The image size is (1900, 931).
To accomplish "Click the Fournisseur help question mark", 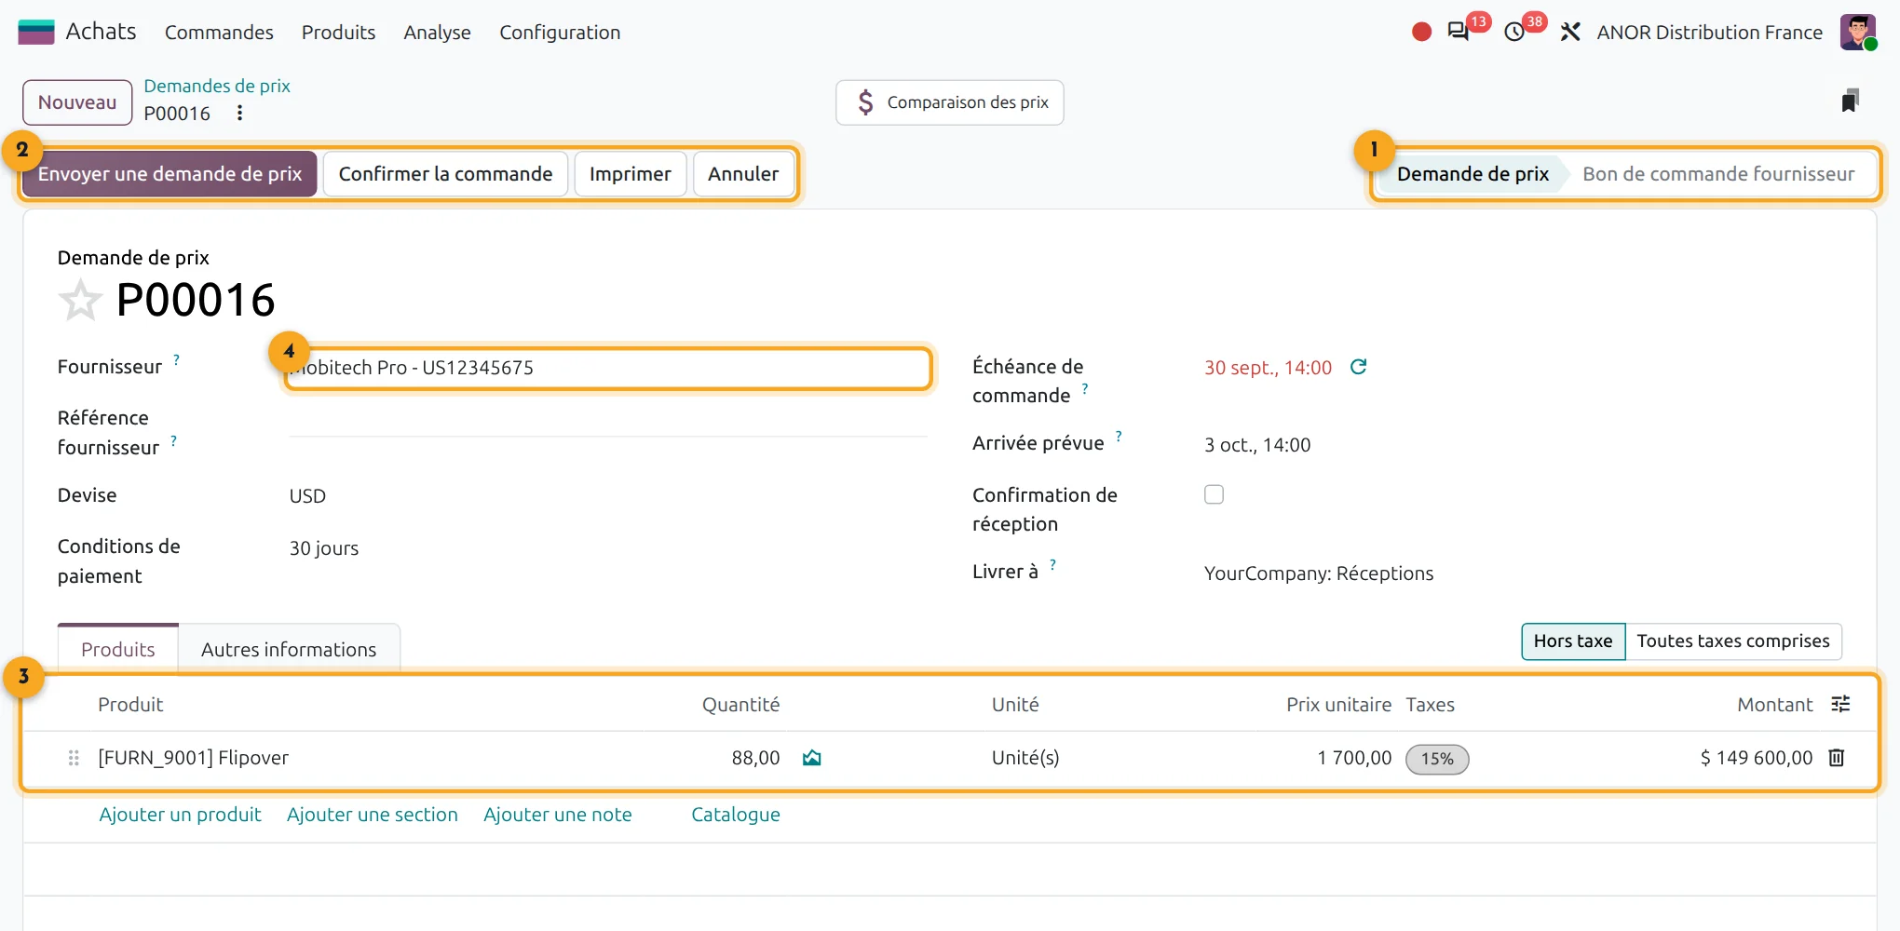I will [176, 359].
